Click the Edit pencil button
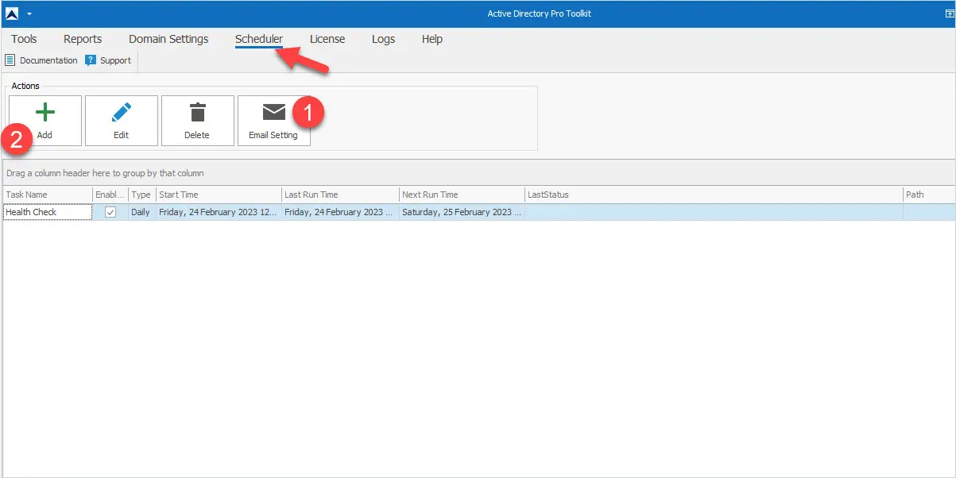956x478 pixels. pos(122,121)
